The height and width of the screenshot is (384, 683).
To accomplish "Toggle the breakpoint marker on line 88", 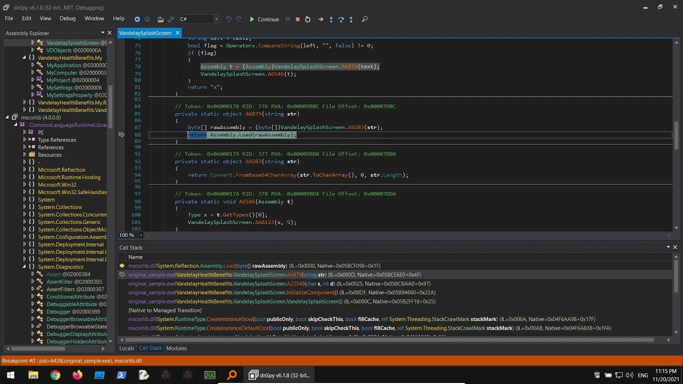I will (122, 135).
